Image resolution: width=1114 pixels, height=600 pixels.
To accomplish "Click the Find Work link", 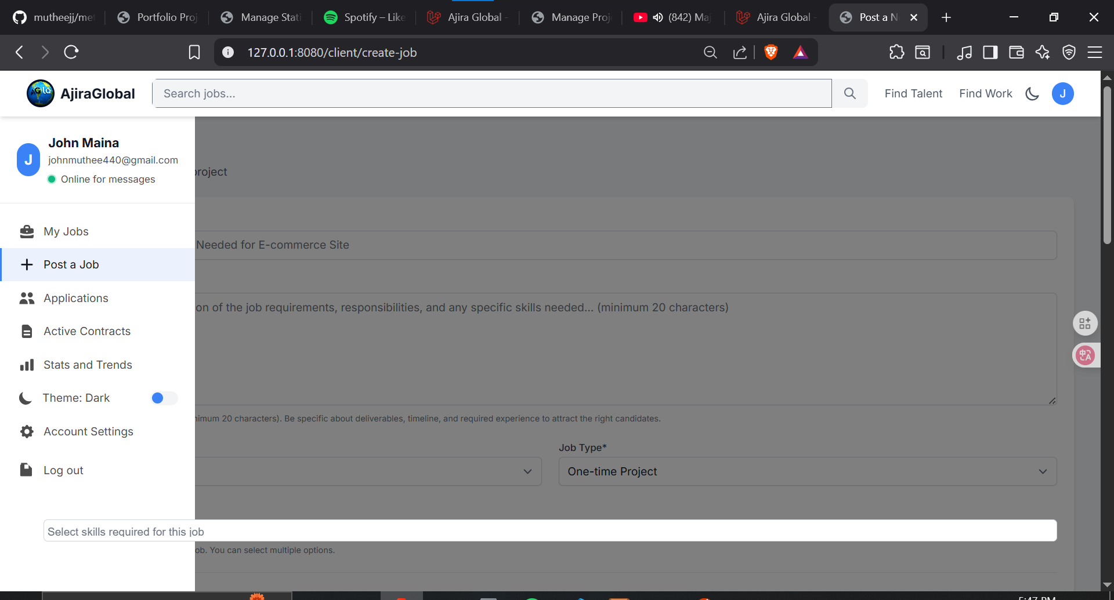I will (x=985, y=93).
